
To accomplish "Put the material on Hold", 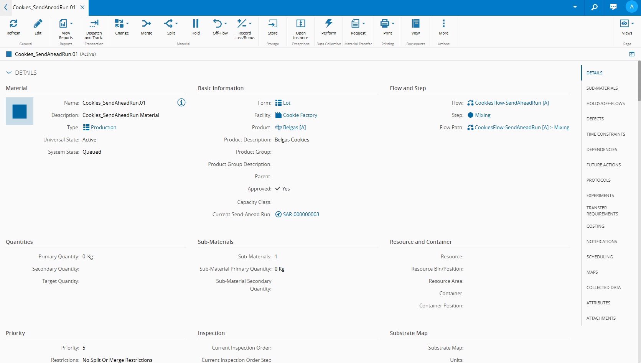I will 196,24.
